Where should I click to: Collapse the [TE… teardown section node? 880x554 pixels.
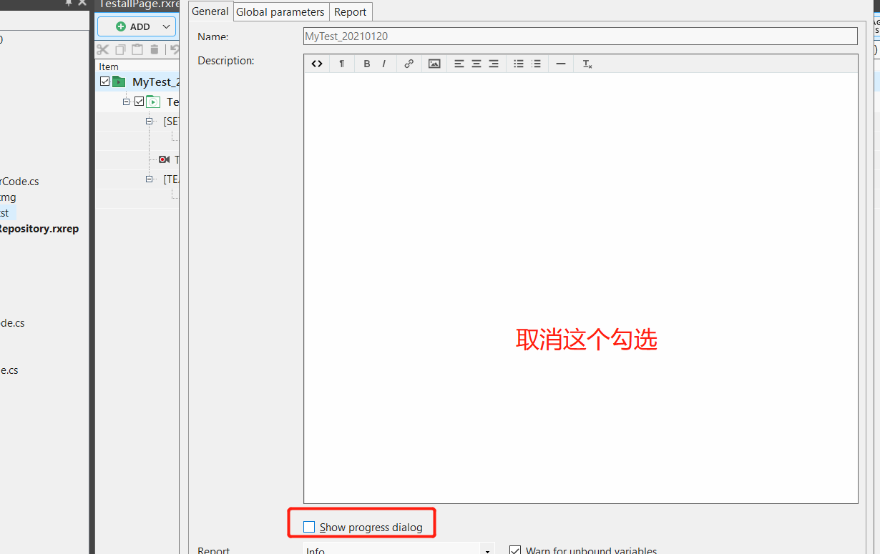coord(150,179)
